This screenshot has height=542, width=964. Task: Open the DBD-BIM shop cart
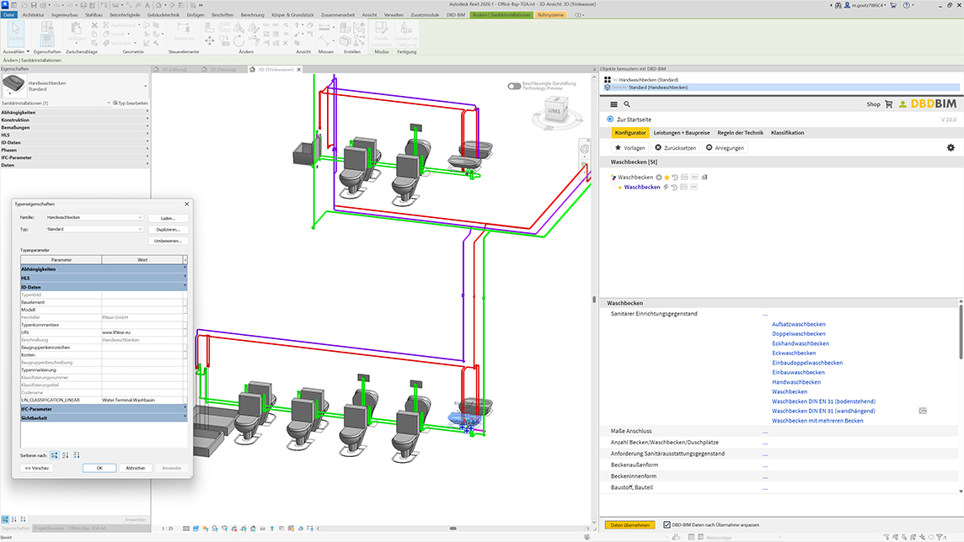tap(887, 104)
